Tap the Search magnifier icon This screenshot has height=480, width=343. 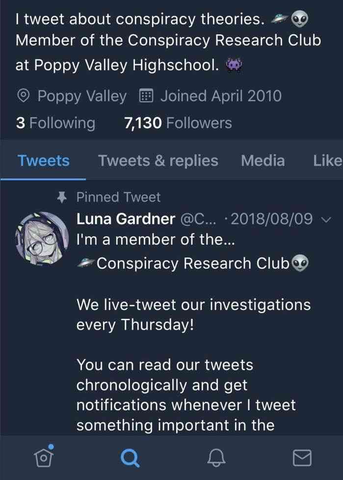[130, 458]
